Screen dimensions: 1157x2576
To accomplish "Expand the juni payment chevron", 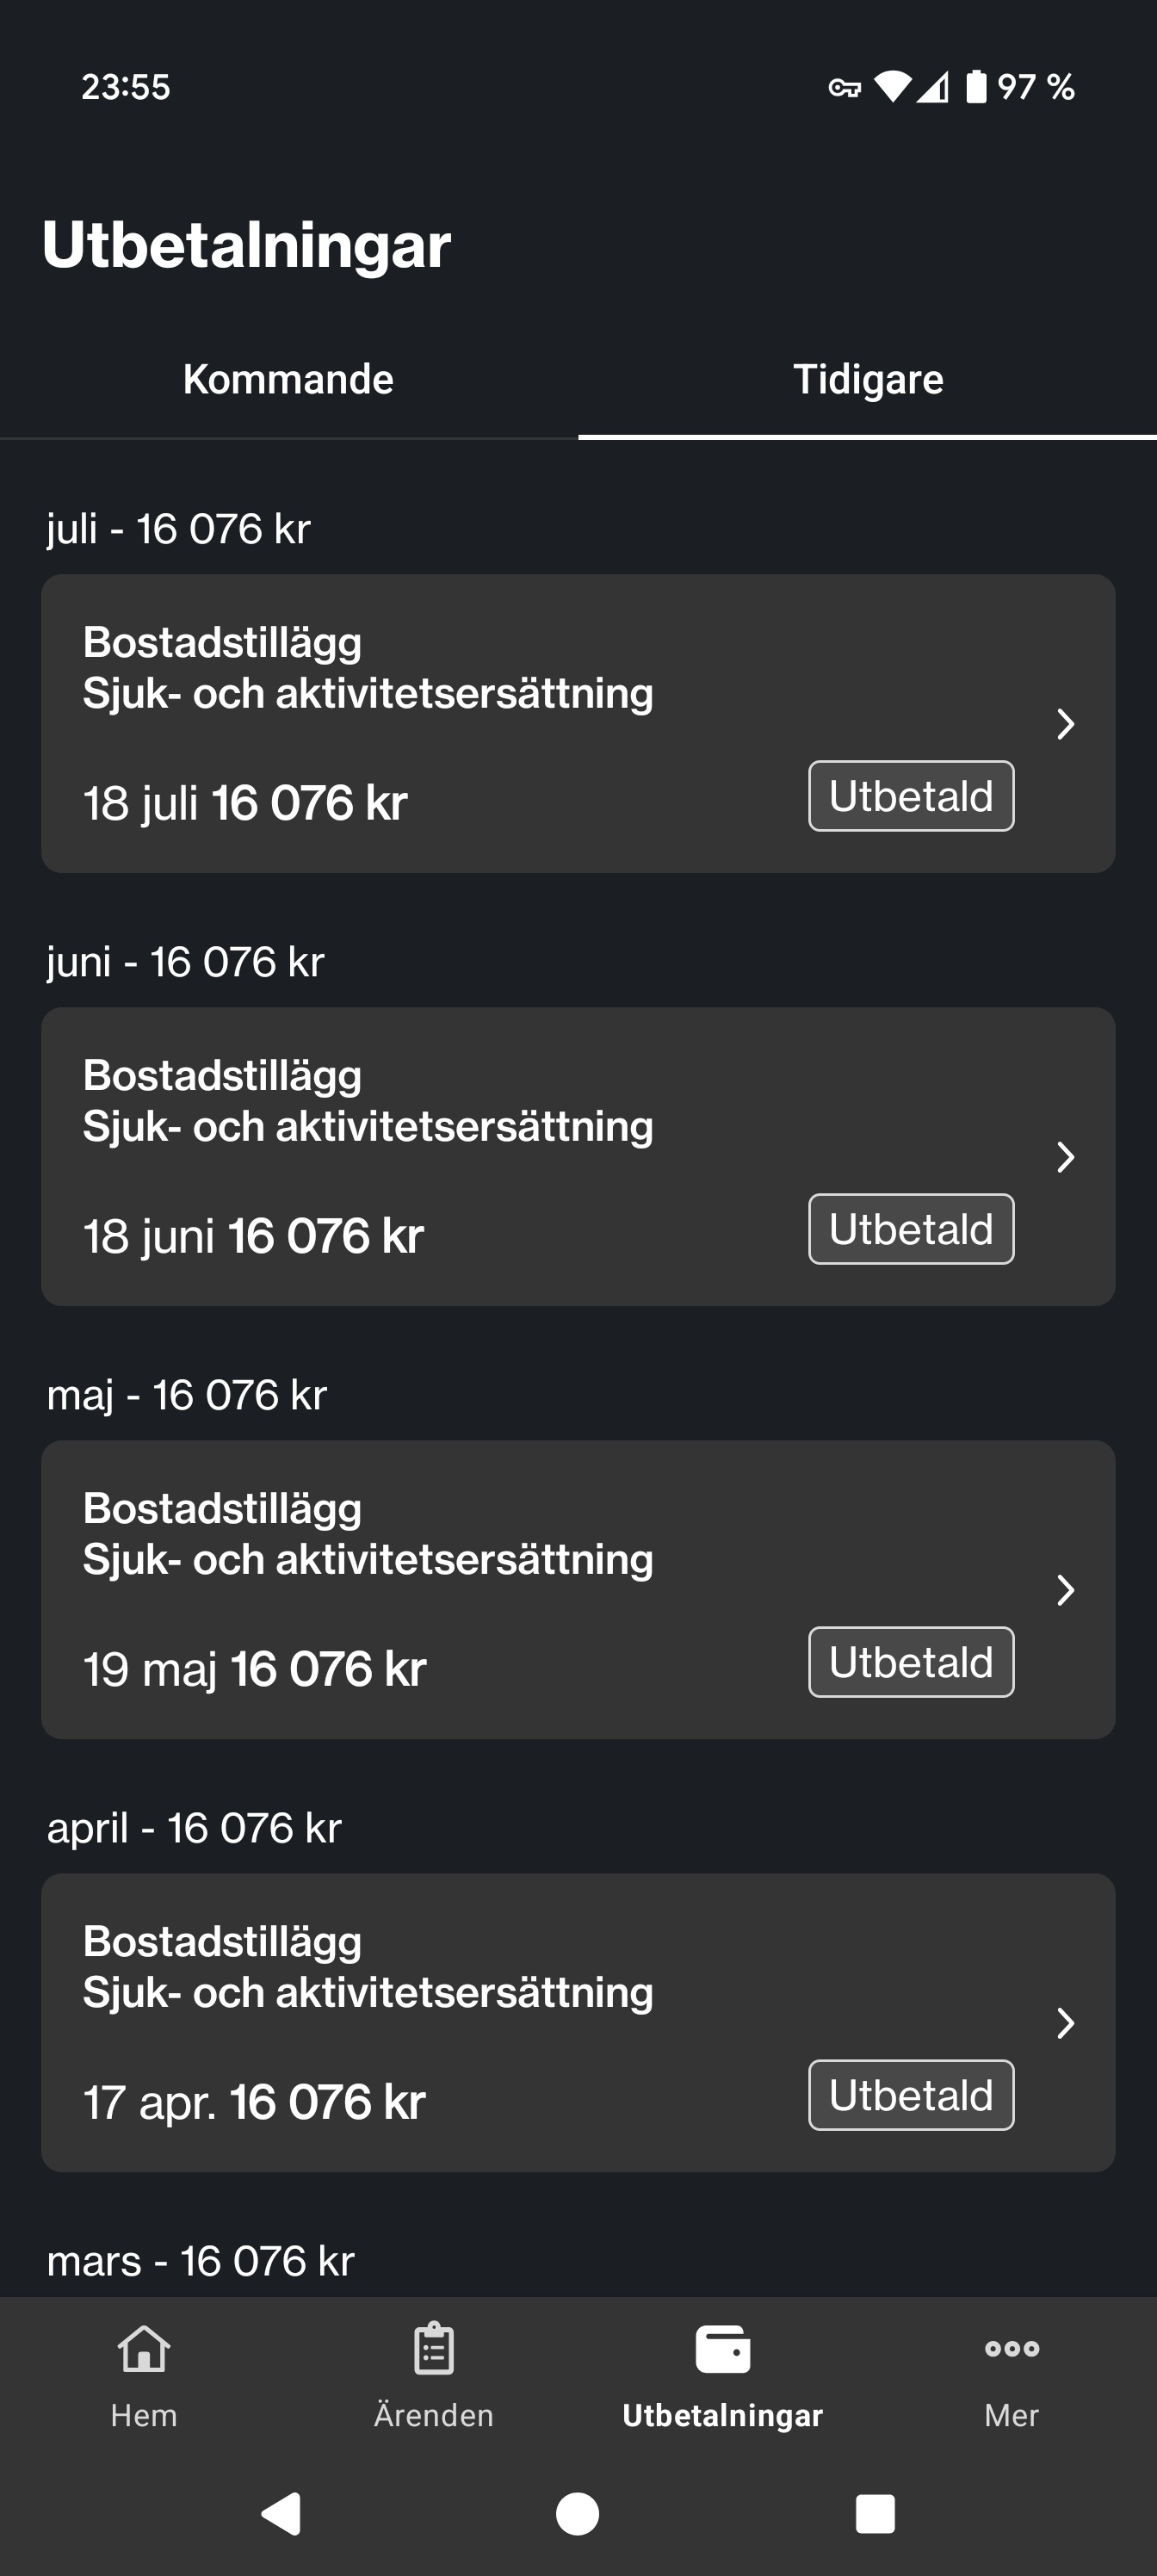I will (1066, 1157).
